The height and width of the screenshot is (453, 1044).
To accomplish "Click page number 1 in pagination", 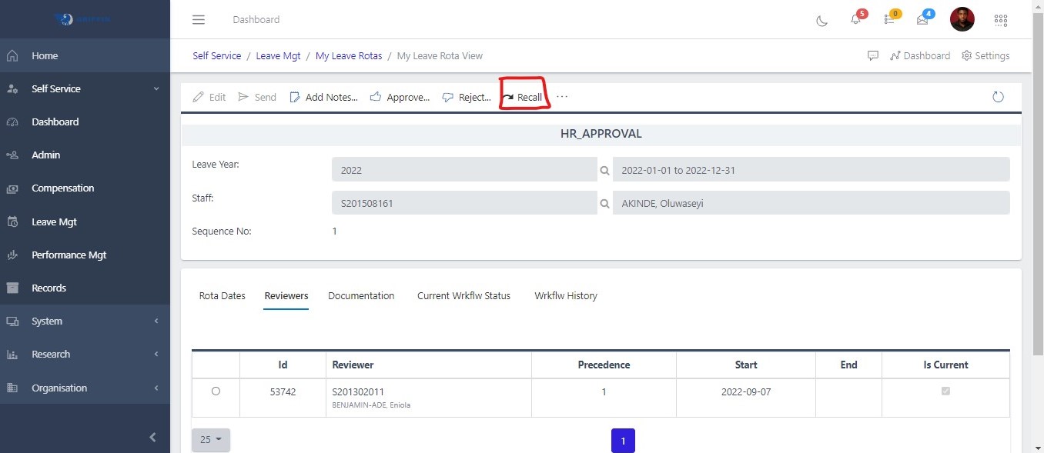I will [623, 440].
